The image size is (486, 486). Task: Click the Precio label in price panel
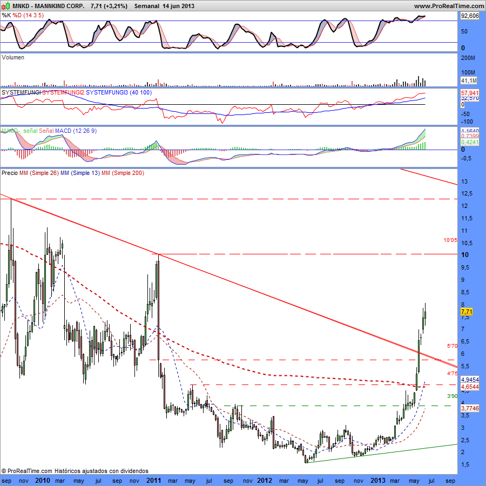coord(10,173)
